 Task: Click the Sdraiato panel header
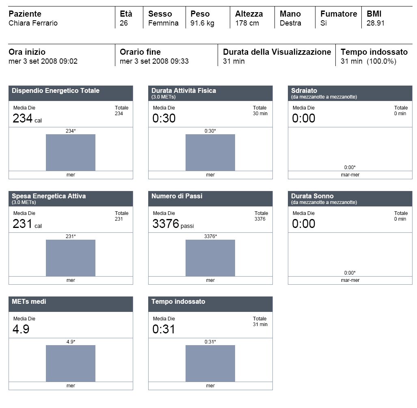click(x=350, y=93)
